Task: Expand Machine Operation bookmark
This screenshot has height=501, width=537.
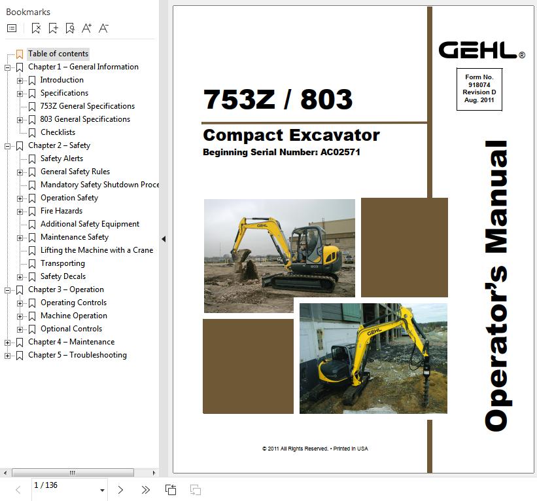Action: click(x=20, y=316)
